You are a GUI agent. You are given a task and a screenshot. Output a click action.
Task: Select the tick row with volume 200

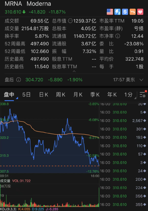(123, 179)
